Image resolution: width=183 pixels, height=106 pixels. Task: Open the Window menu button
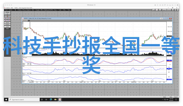tap(169, 10)
